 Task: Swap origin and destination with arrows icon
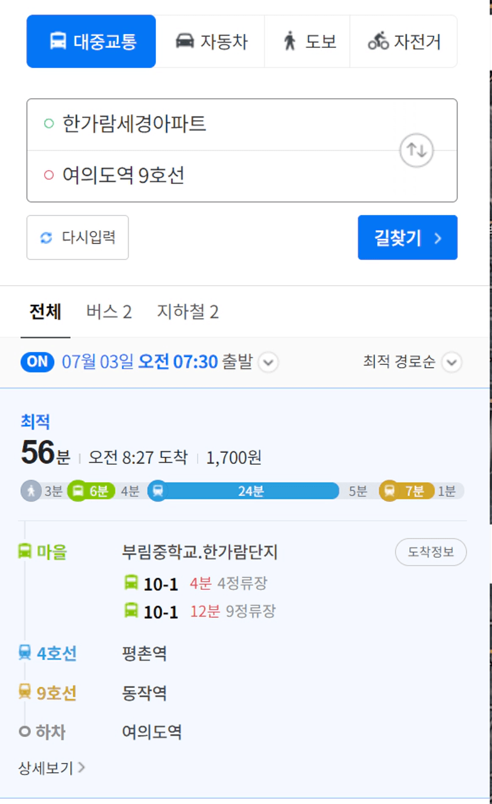coord(416,151)
